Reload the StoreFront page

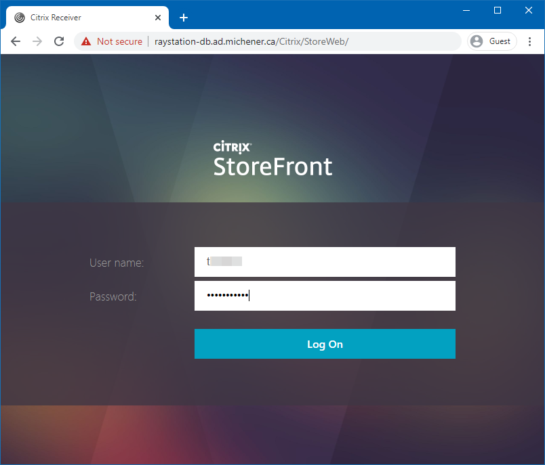59,42
